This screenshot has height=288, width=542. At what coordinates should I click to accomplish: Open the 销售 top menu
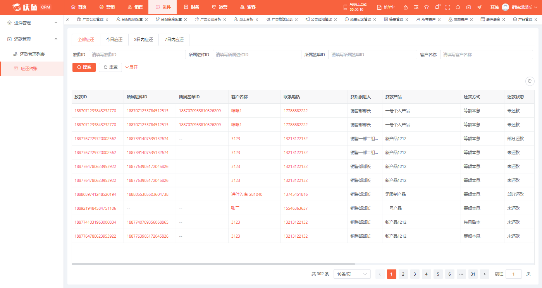point(134,7)
